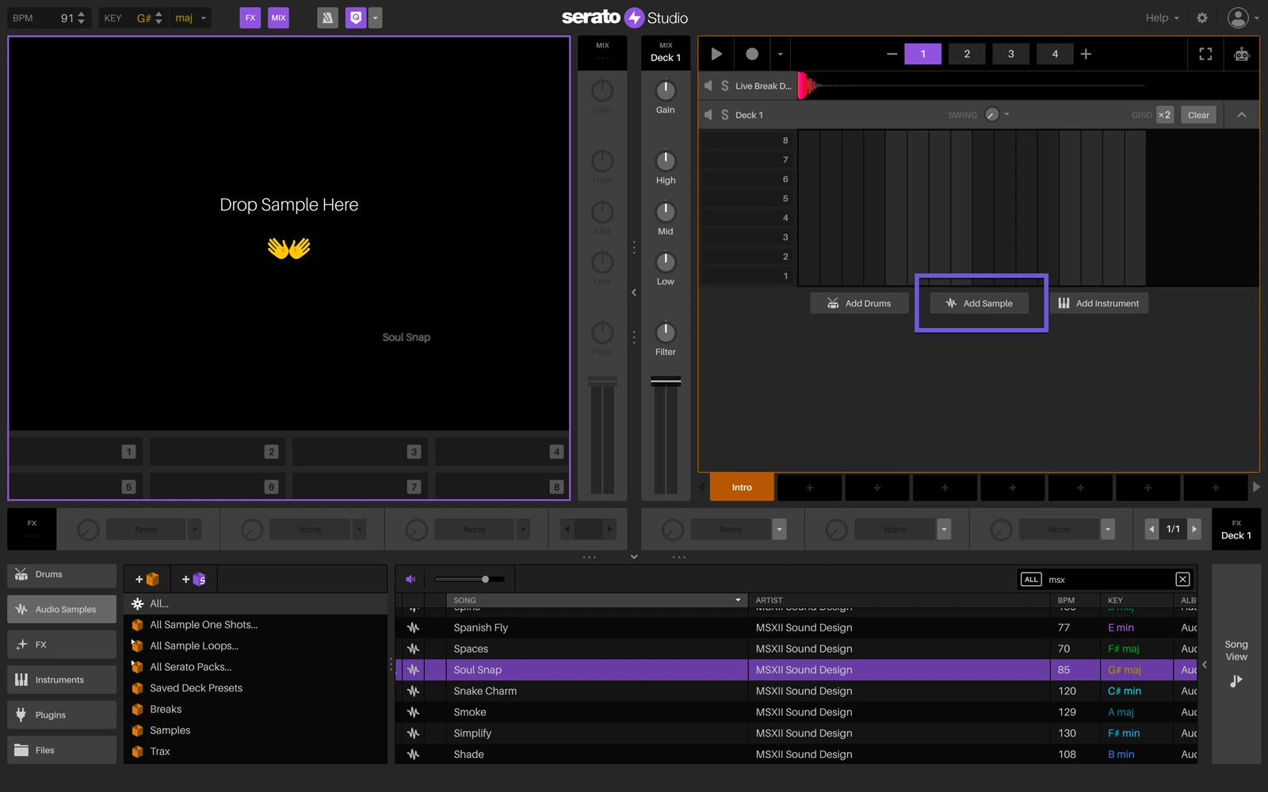
Task: Open the record options dropdown arrow
Action: click(780, 54)
